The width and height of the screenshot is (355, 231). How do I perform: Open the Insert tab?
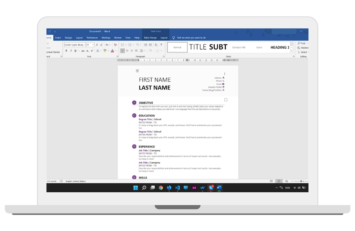point(58,38)
